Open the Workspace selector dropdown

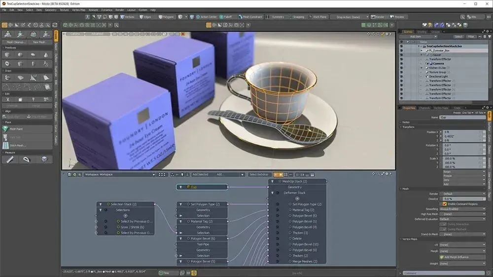(118, 174)
